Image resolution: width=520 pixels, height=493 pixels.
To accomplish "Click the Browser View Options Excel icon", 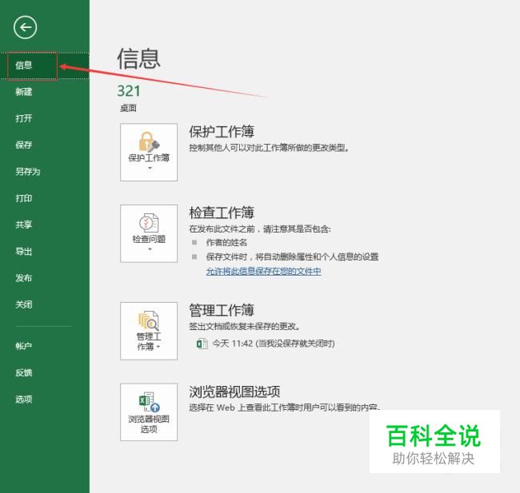I will (x=150, y=402).
